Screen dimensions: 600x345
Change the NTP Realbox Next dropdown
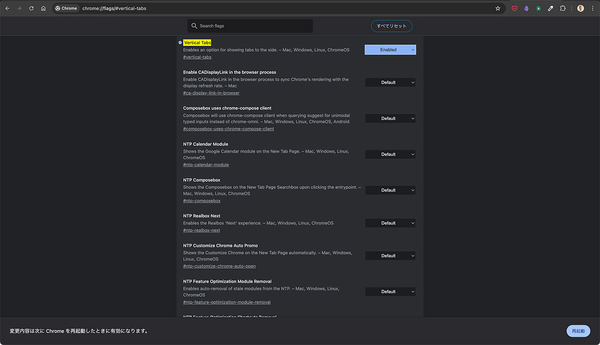(390, 223)
